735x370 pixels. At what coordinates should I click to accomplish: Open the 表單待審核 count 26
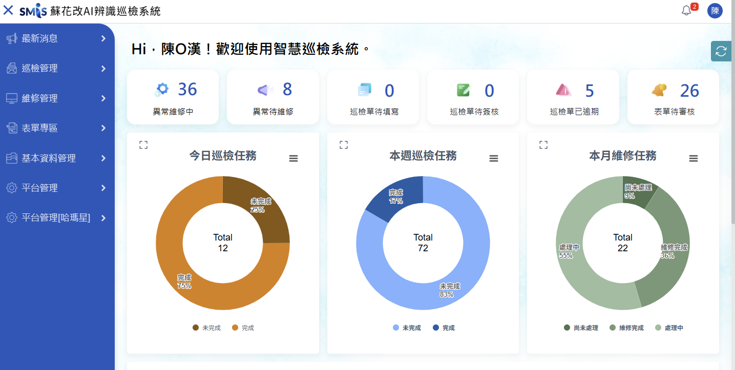[x=689, y=91]
